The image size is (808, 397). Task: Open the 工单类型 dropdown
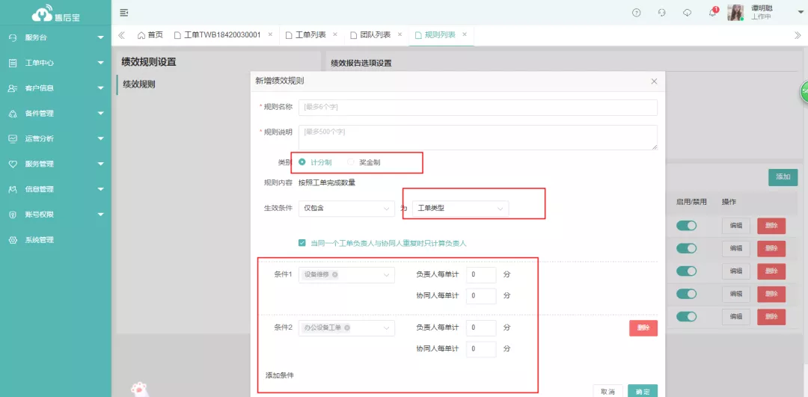click(460, 208)
